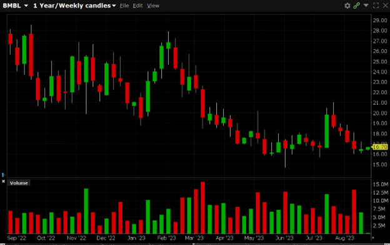This screenshot has height=245, width=390.
Task: Click the 24.00 price axis label
Action: pyautogui.click(x=380, y=72)
